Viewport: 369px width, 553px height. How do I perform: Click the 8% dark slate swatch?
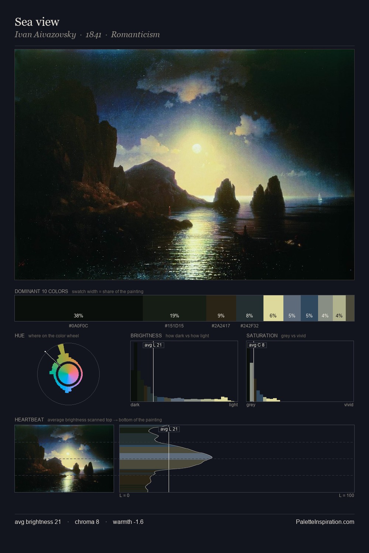click(x=250, y=308)
